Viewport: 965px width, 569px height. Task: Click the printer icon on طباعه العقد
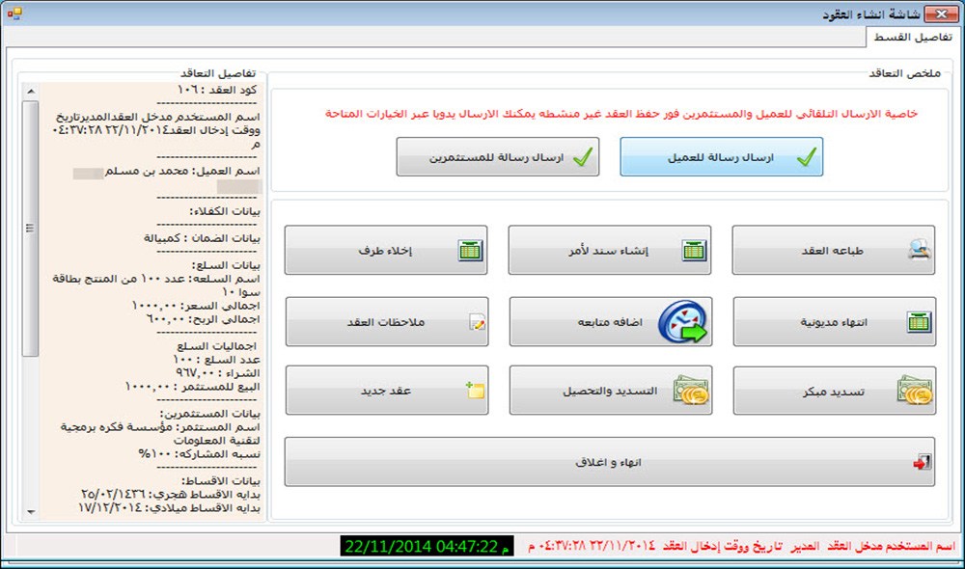(919, 251)
